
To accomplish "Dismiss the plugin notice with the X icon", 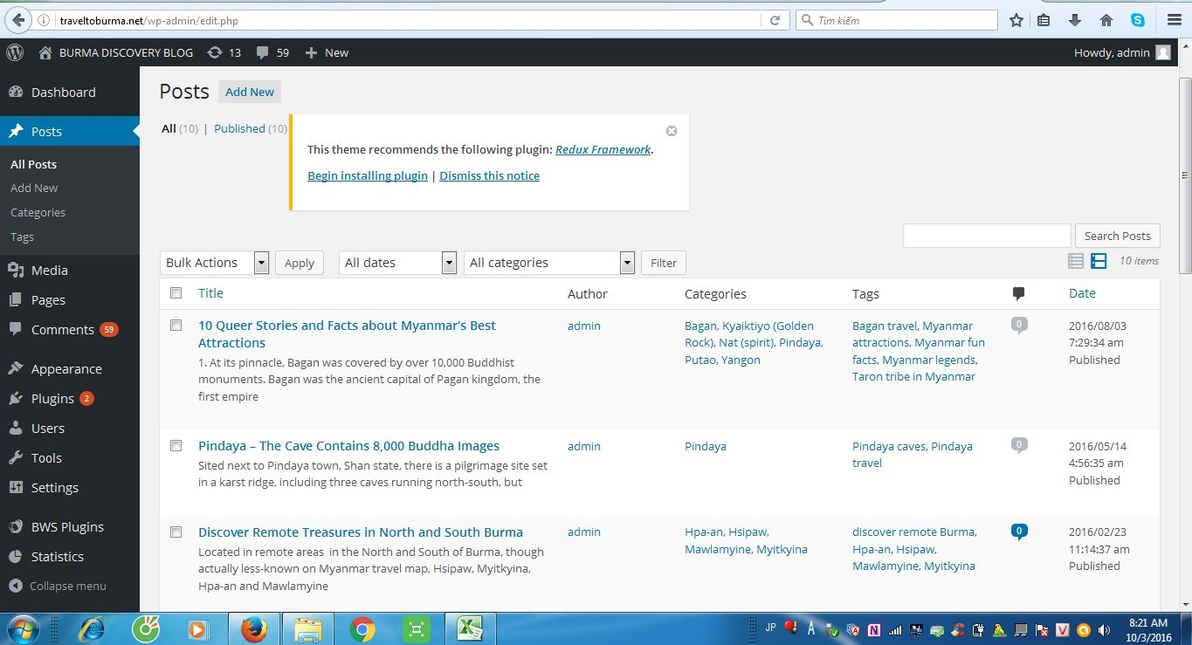I will coord(672,131).
